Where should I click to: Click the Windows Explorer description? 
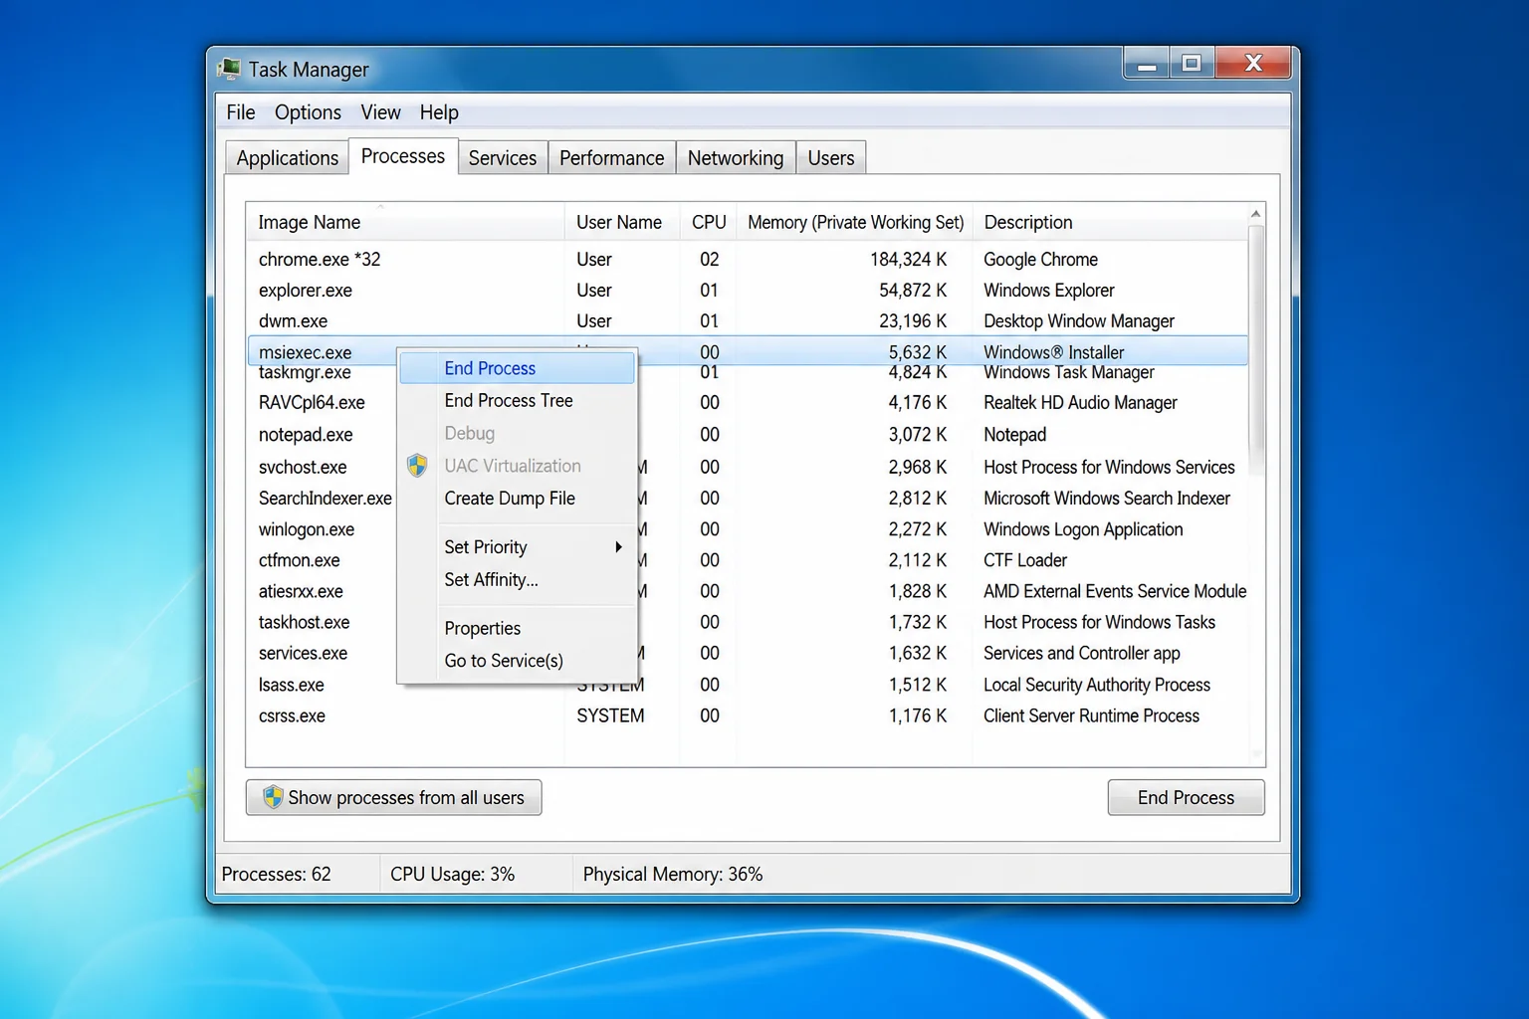1048,290
